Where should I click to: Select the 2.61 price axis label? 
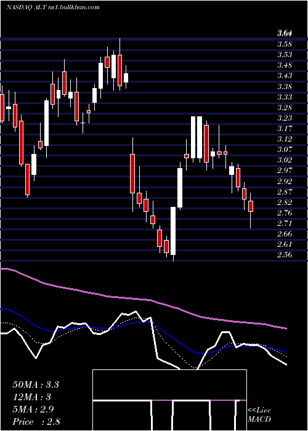point(285,244)
